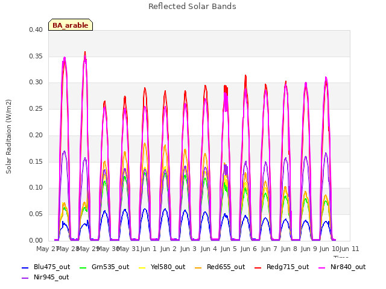Viewport: 386px width, 289px height.
Task: Click the Jun 11 x-axis date label
Action: tap(349, 249)
